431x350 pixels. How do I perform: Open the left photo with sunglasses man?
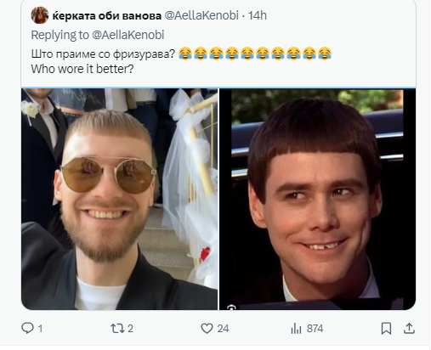click(x=119, y=199)
